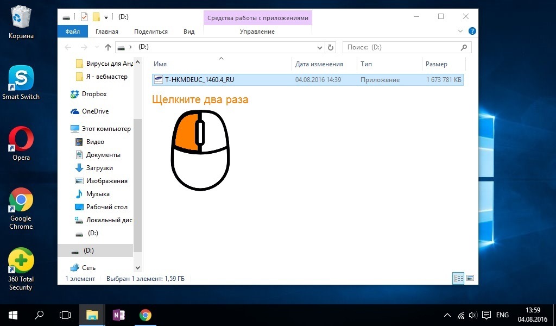Select Сеть in the navigation pane
The height and width of the screenshot is (326, 556).
(83, 268)
